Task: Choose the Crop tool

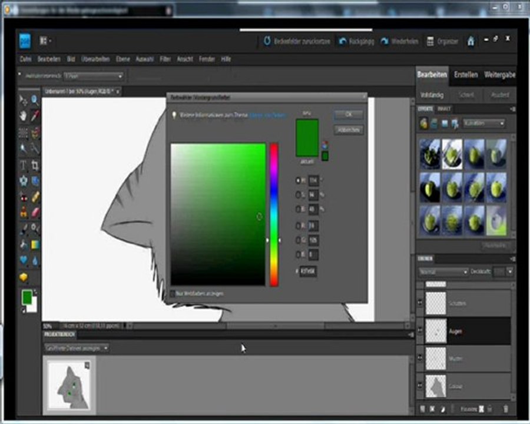Action: pos(35,165)
